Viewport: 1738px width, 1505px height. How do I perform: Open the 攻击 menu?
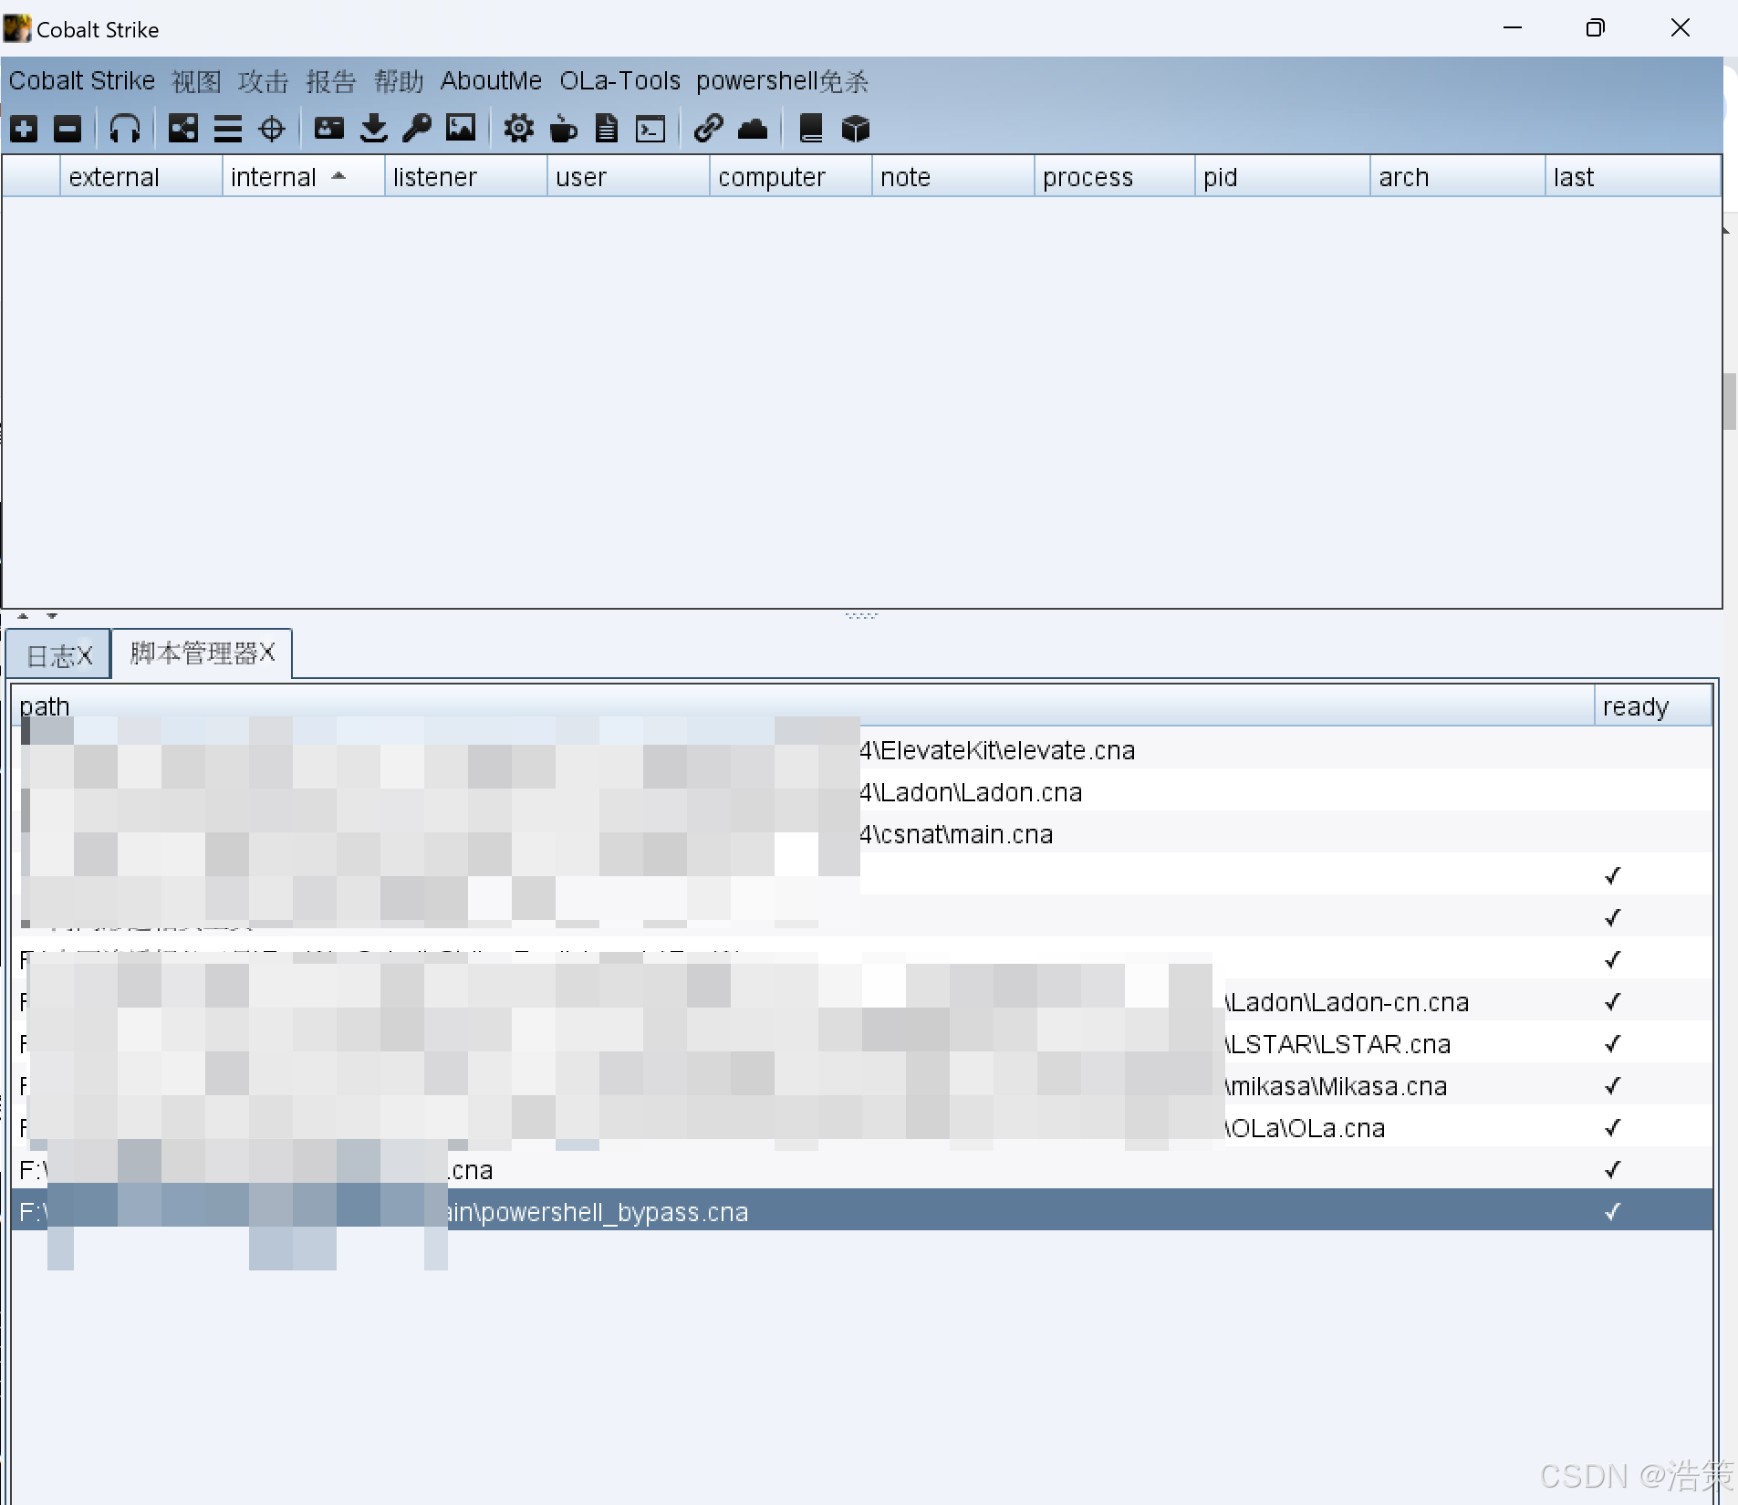pos(264,81)
